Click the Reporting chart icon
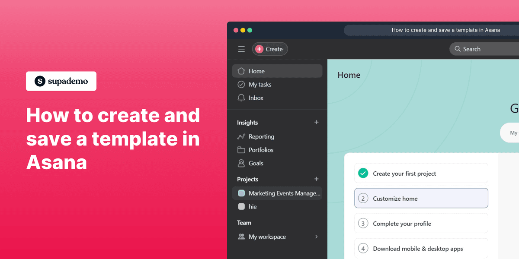Image resolution: width=519 pixels, height=259 pixels. pos(241,136)
